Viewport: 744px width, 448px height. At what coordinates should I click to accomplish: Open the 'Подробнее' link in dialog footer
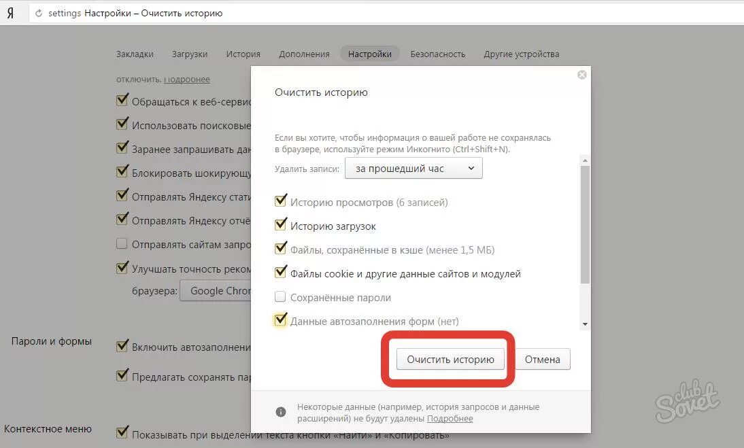click(x=450, y=419)
